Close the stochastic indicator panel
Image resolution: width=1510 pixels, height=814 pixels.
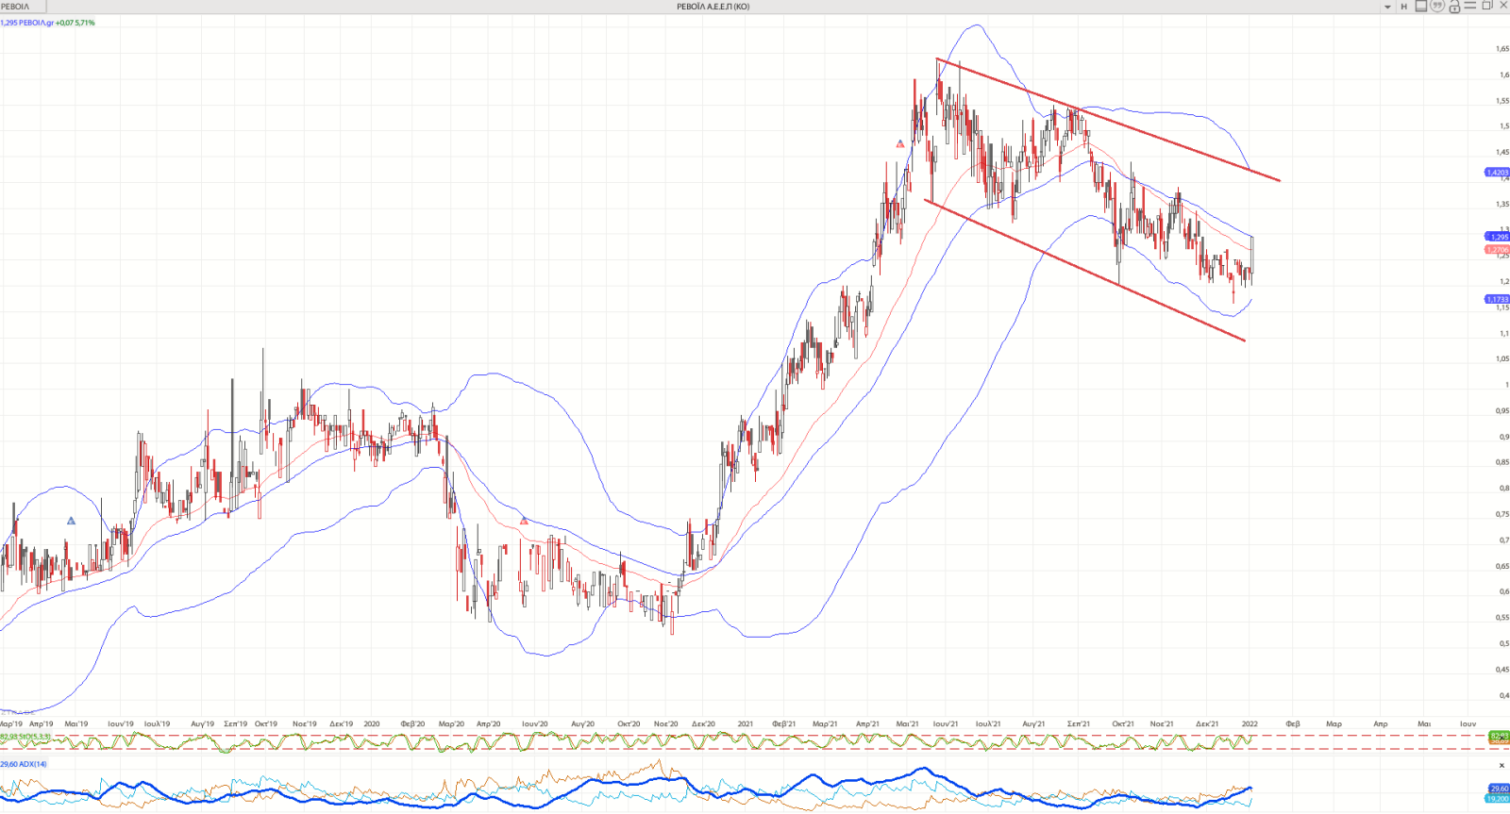pyautogui.click(x=1502, y=737)
